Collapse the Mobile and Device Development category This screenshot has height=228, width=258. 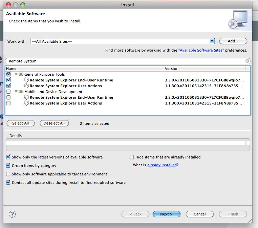[x=16, y=92]
